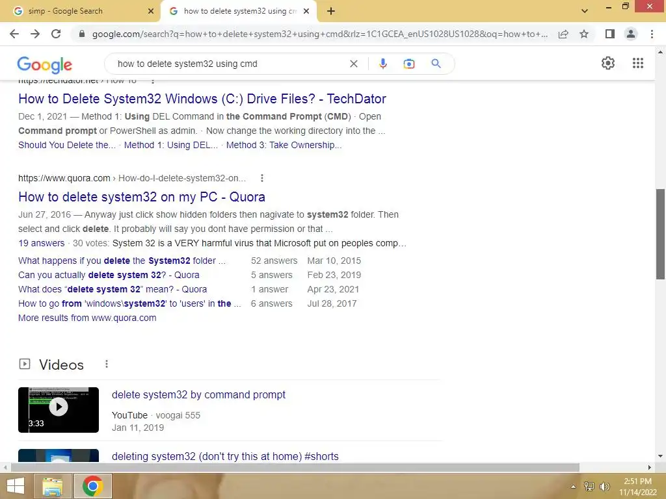Click the 'Jul 28, 2017' date text
The width and height of the screenshot is (666, 499).
pos(332,304)
